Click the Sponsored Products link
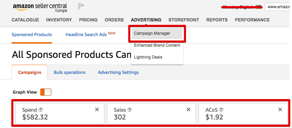 32,35
